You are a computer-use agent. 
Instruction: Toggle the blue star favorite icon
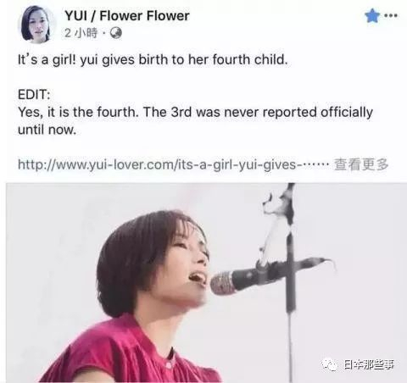[372, 16]
